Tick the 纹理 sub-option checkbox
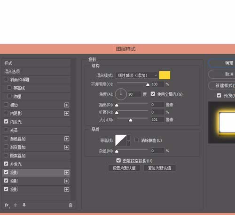 pos(9,96)
